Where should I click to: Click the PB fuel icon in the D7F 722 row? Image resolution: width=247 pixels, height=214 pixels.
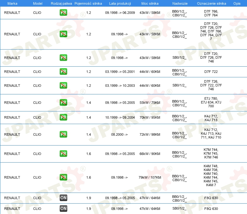pyautogui.click(x=63, y=72)
